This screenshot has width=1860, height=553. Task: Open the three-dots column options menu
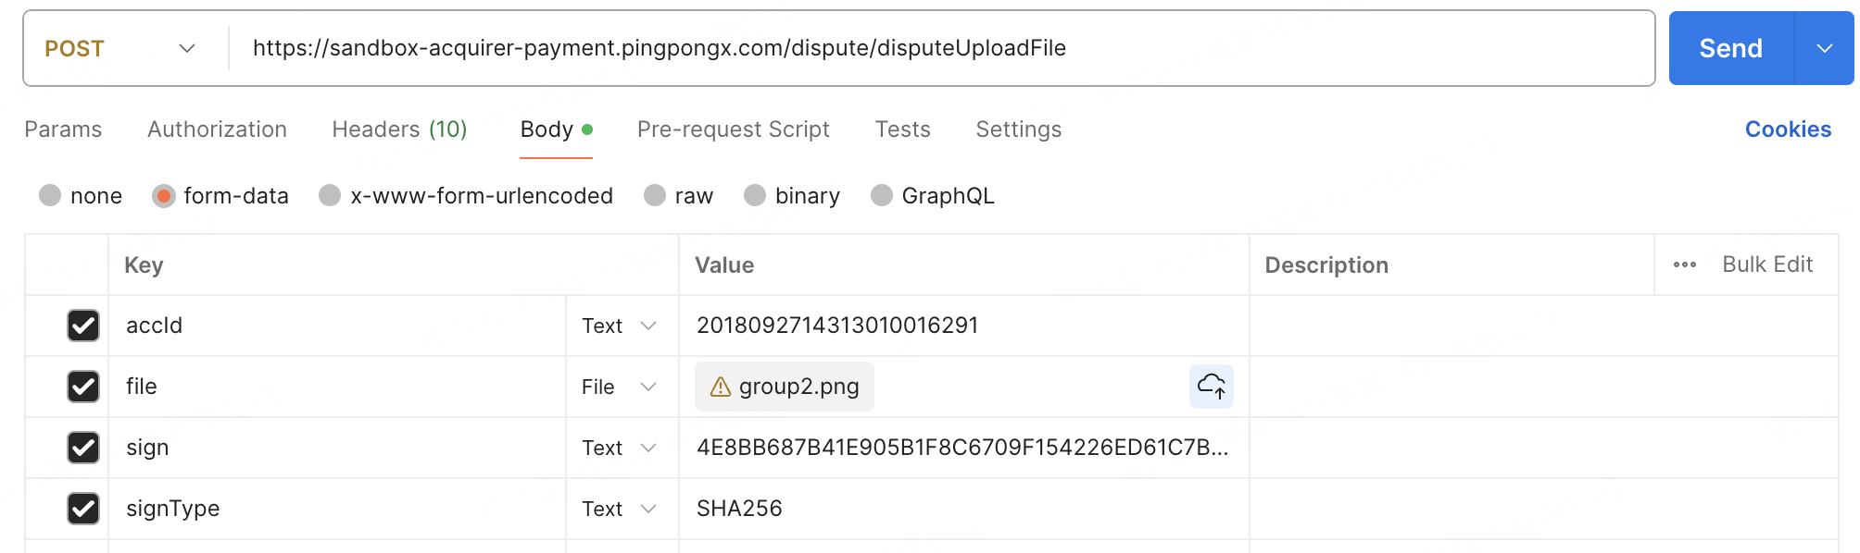[1684, 264]
